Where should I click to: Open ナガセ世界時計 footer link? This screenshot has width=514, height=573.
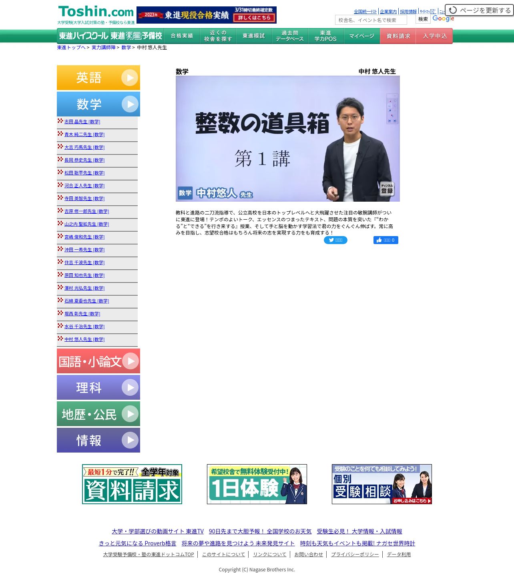point(357,543)
